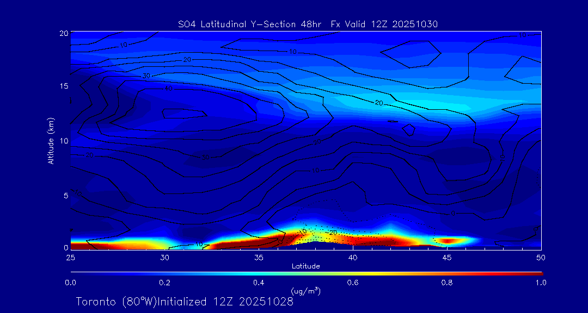The height and width of the screenshot is (313, 588).
Task: Select latitude axis tick "35"
Action: pyautogui.click(x=259, y=258)
